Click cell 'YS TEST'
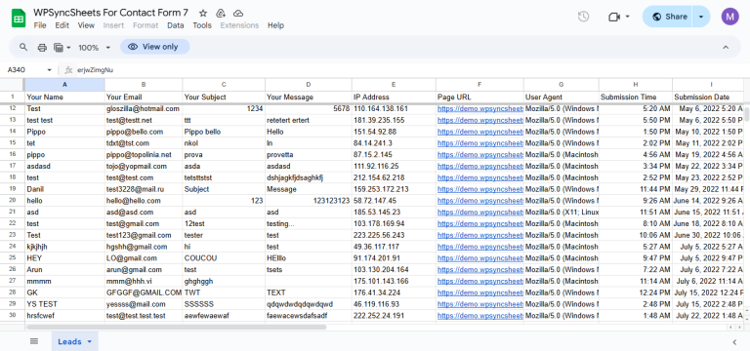Screen dimensions: 750x351 pos(65,304)
